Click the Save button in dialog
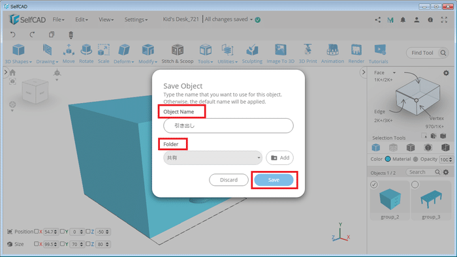The width and height of the screenshot is (457, 257). 274,180
